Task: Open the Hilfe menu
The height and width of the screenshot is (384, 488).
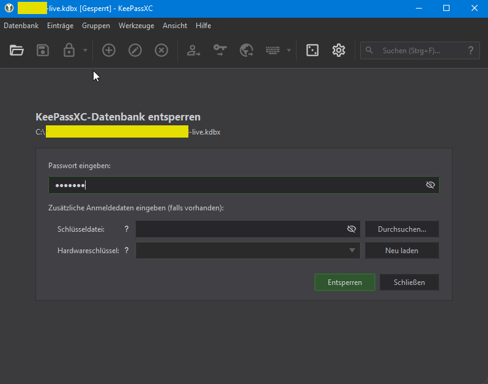Action: coord(203,26)
